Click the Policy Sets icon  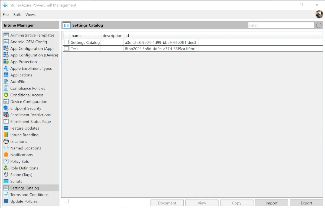6,161
